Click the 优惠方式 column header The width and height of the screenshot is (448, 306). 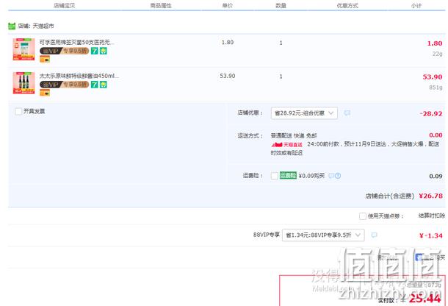coord(347,5)
